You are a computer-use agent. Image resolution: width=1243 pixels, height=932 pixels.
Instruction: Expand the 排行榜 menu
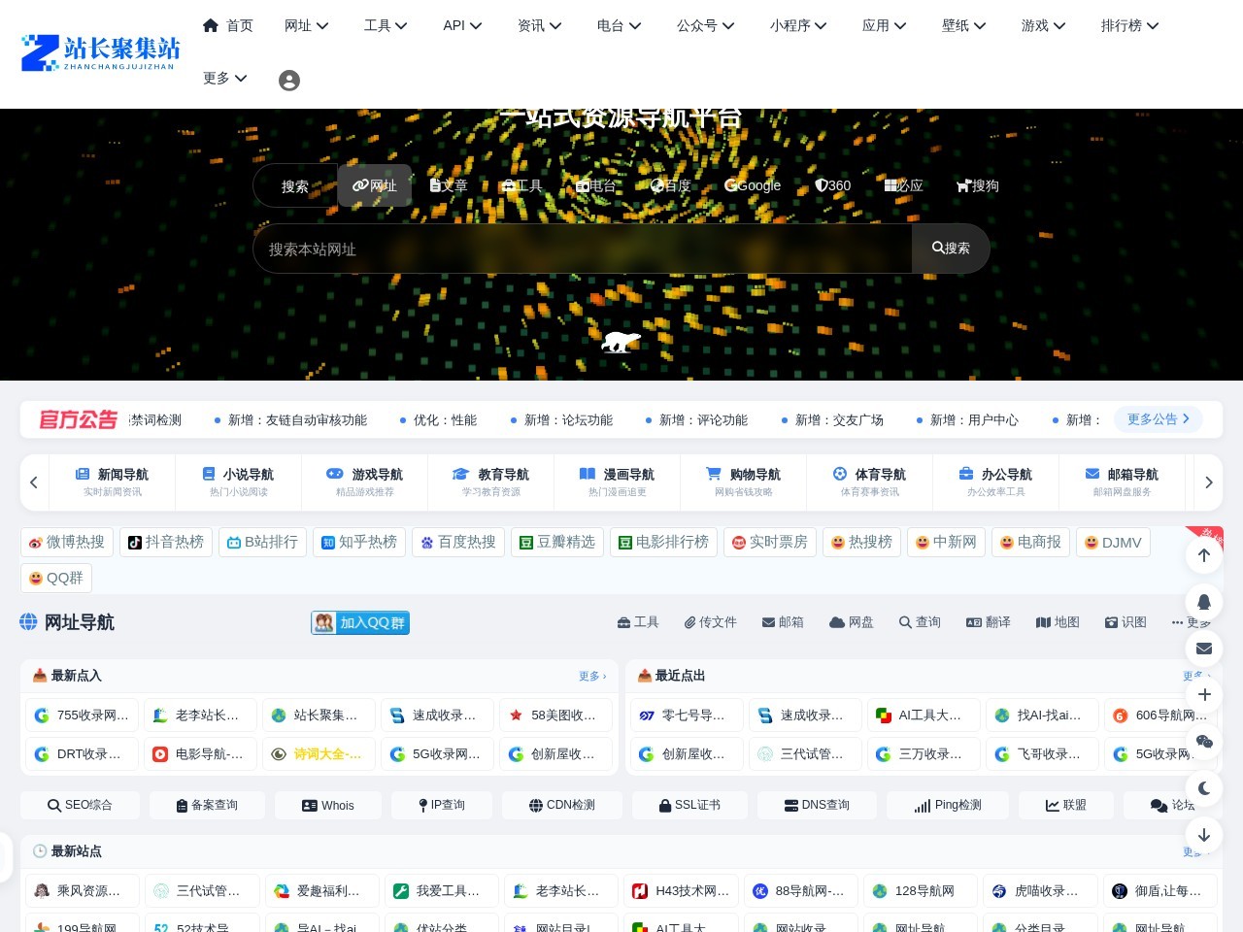[x=1130, y=26]
